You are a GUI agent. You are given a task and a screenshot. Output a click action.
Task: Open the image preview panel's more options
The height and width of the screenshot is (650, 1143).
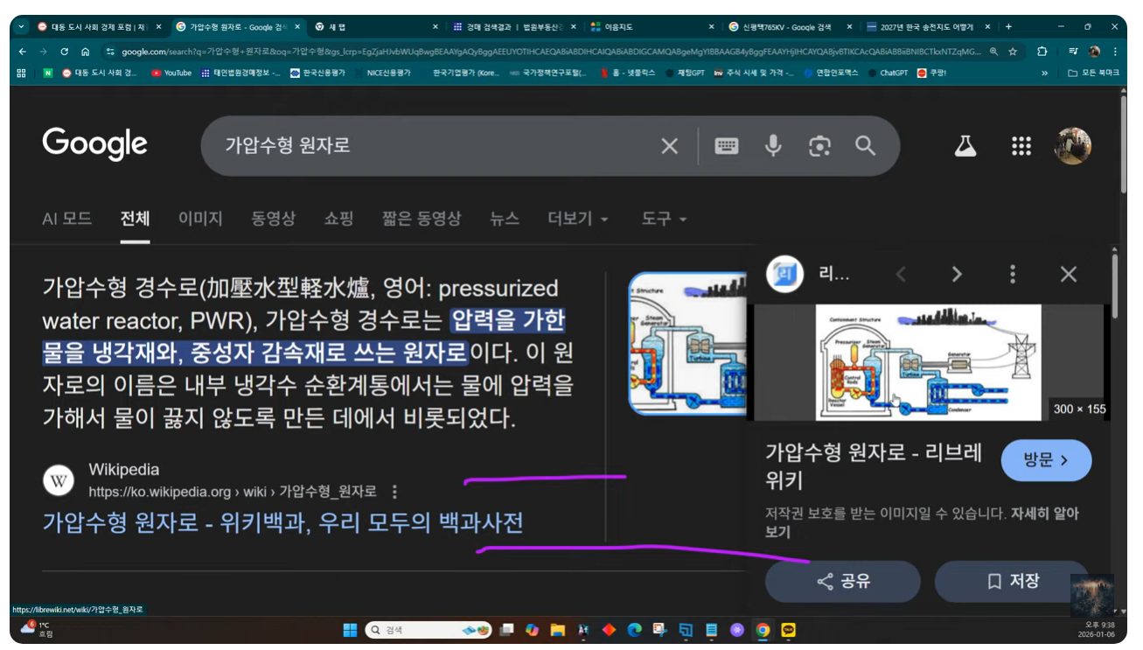coord(1013,275)
